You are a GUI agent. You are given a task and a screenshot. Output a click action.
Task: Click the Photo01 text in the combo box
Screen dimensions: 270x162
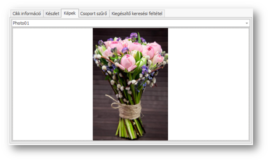point(21,23)
